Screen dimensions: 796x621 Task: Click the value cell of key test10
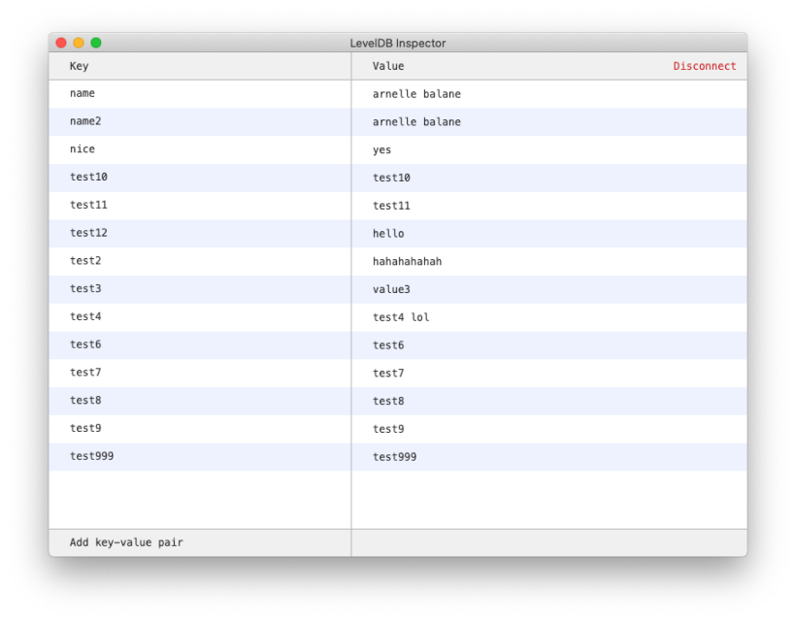click(549, 178)
